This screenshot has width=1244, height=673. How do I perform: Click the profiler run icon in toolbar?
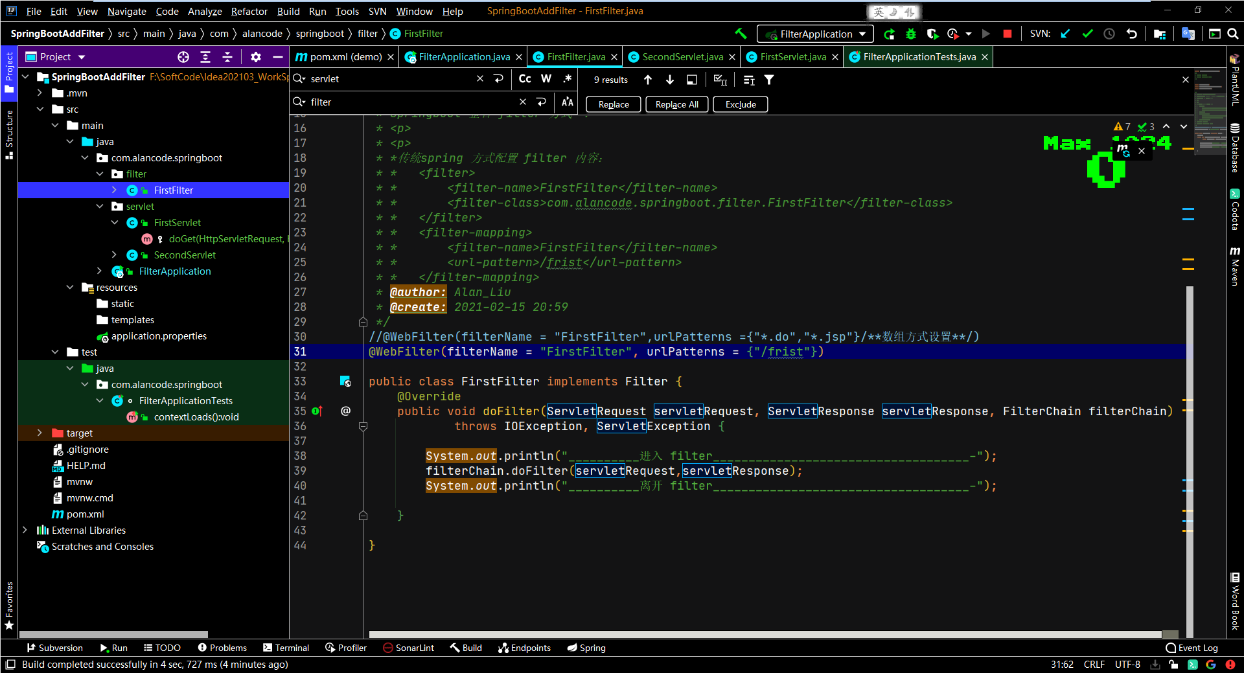pos(952,34)
